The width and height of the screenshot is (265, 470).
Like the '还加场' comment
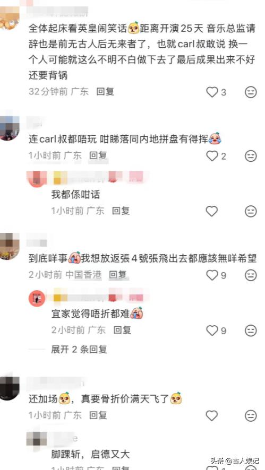click(x=211, y=415)
